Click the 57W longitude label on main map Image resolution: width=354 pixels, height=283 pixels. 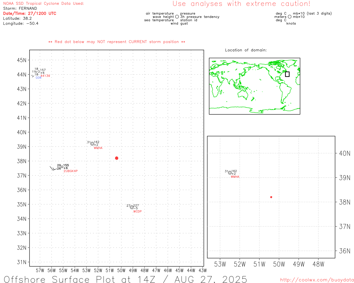pos(40,271)
